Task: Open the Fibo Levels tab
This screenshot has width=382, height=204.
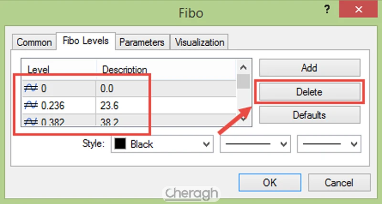Action: (x=86, y=41)
